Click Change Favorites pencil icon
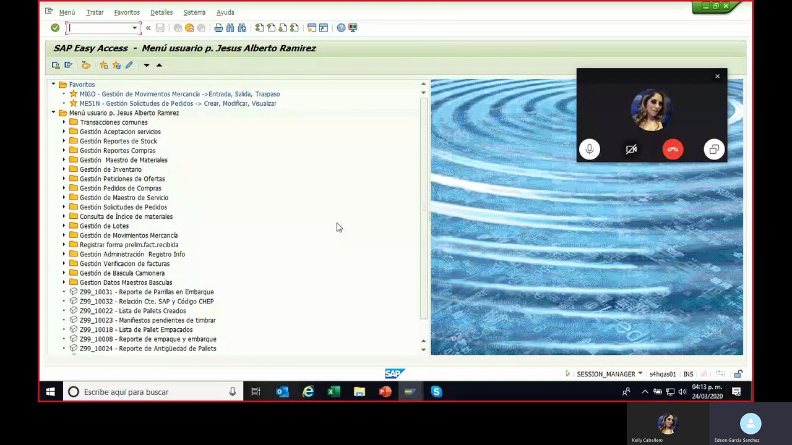The image size is (792, 445). click(x=129, y=65)
